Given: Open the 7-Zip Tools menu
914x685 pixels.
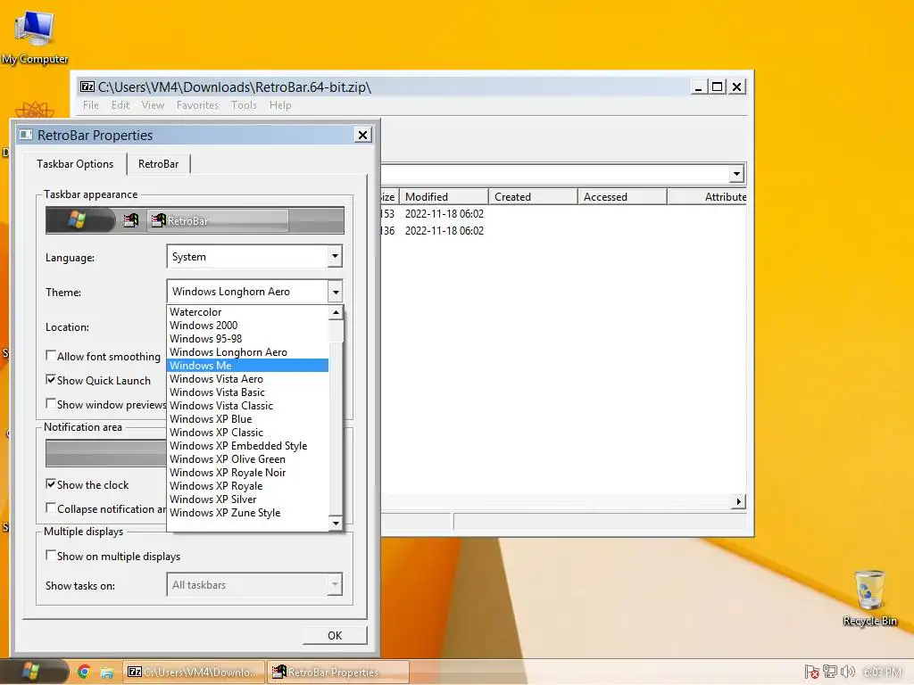Looking at the screenshot, I should click(x=244, y=105).
